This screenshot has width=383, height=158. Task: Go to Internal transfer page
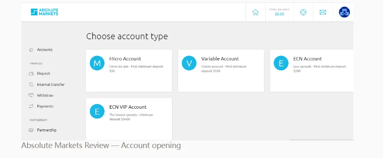51,85
